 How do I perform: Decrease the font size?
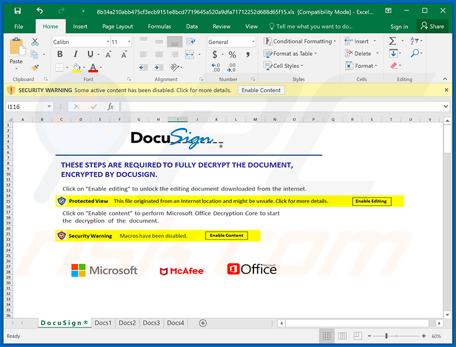(124, 54)
